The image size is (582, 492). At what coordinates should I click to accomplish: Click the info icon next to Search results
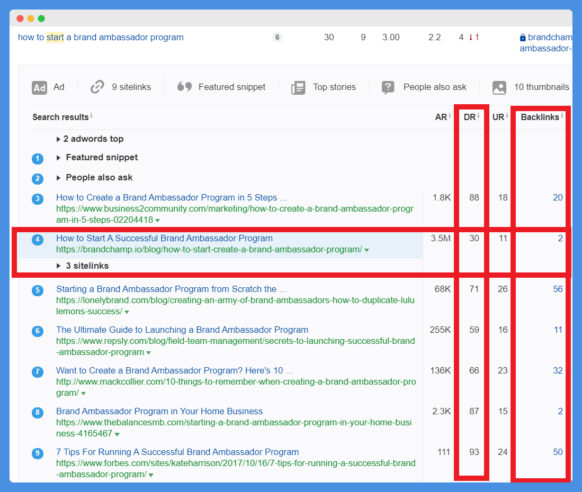tap(91, 116)
